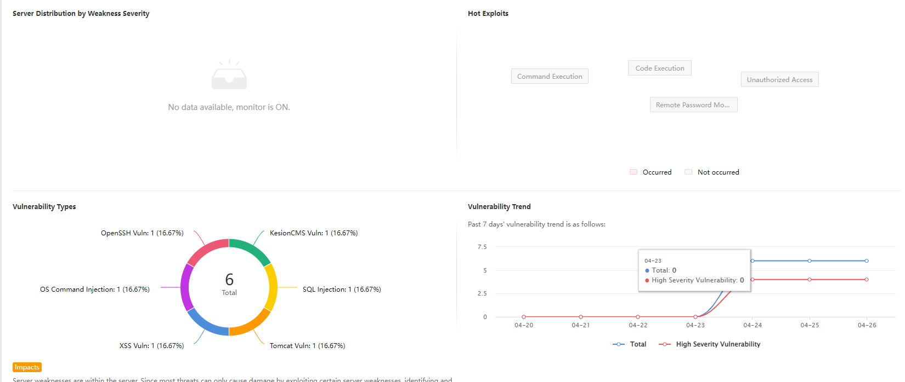
Task: Click the orange Tomcat Vuln donut segment
Action: point(252,325)
